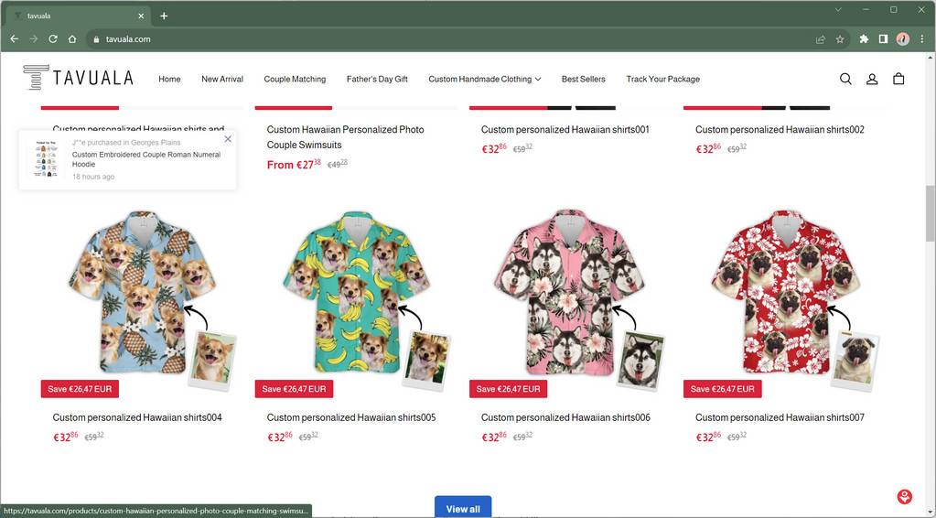
Task: Reload the page with refresh icon
Action: 52,38
